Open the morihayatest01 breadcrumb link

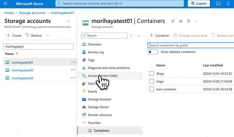coord(62,13)
